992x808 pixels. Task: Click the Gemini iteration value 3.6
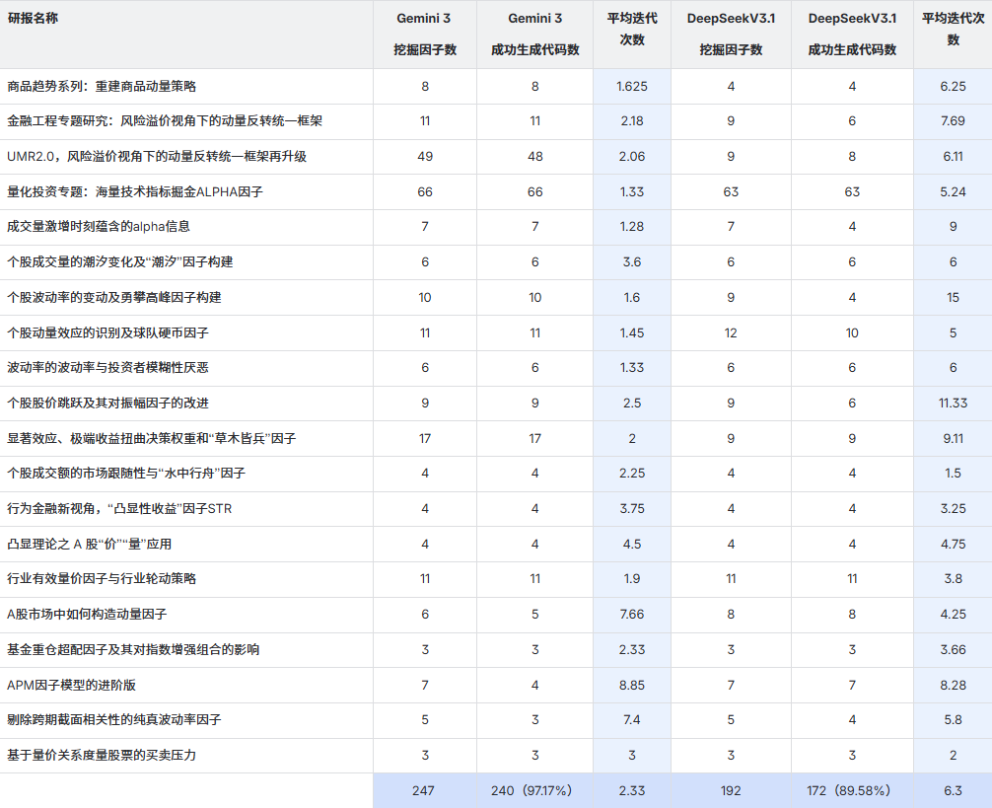631,262
